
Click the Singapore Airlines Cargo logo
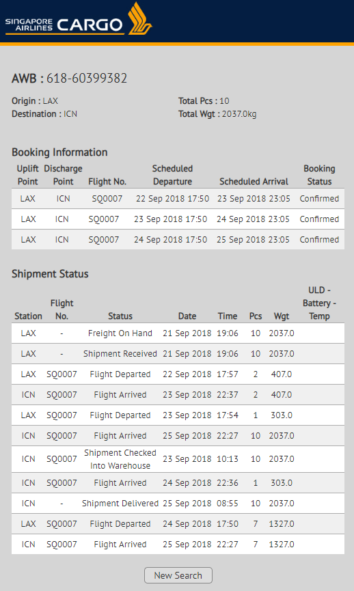(x=79, y=19)
